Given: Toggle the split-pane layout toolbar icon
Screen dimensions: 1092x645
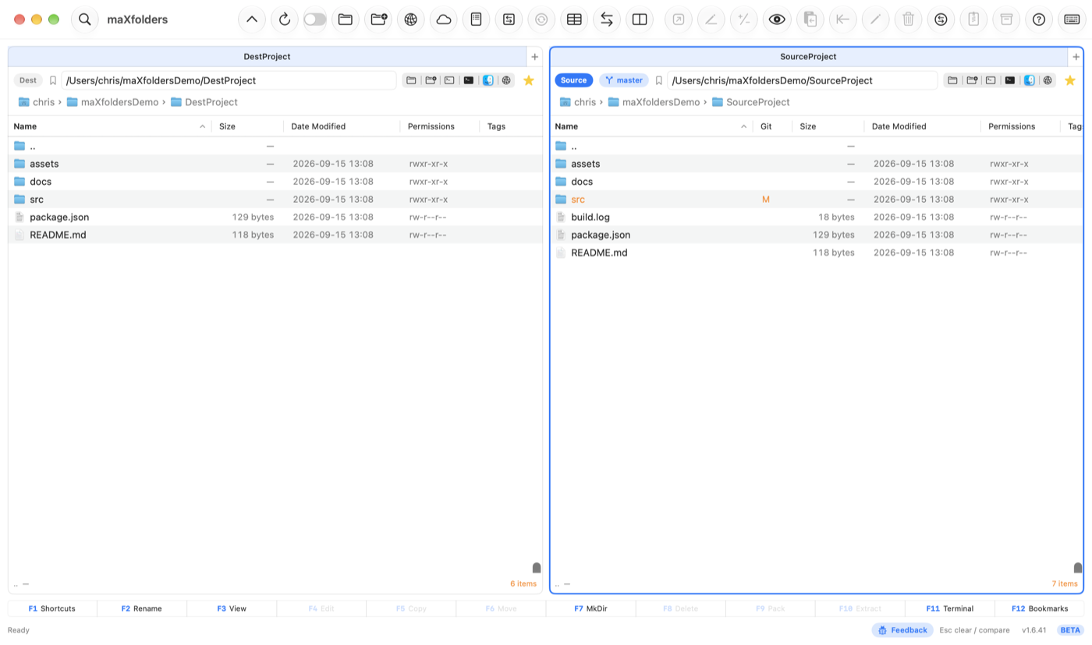Looking at the screenshot, I should pos(640,19).
